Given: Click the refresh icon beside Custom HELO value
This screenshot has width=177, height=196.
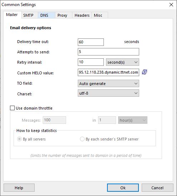Looking at the screenshot, I should [145, 72].
